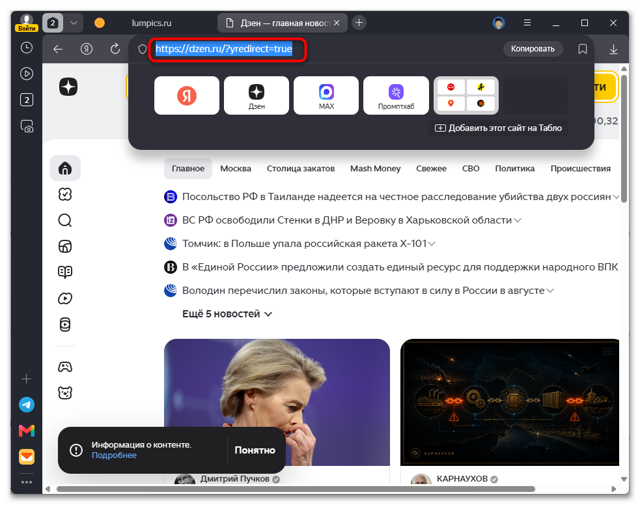
Task: Open the user profile avatar
Action: pyautogui.click(x=499, y=23)
